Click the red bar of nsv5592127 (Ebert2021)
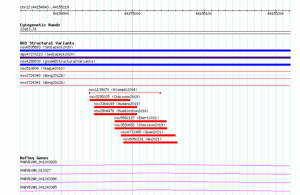Image resolution: width=300 pixels, height=195 pixels. coord(141,121)
